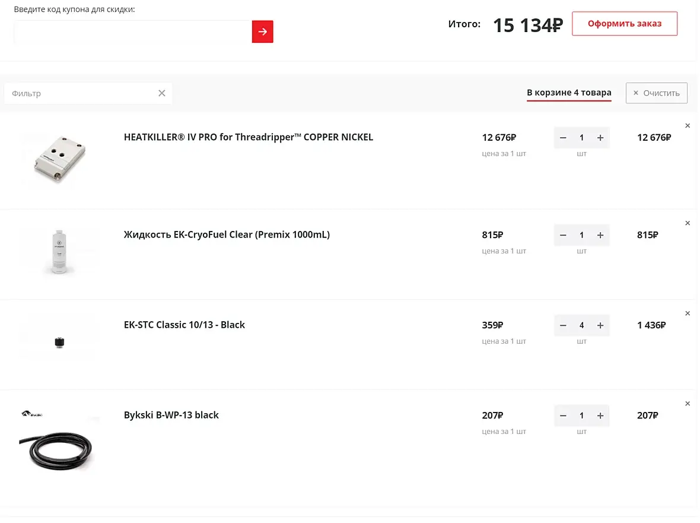700x523 pixels.
Task: Select the total 15 134₽ text
Action: (x=528, y=25)
